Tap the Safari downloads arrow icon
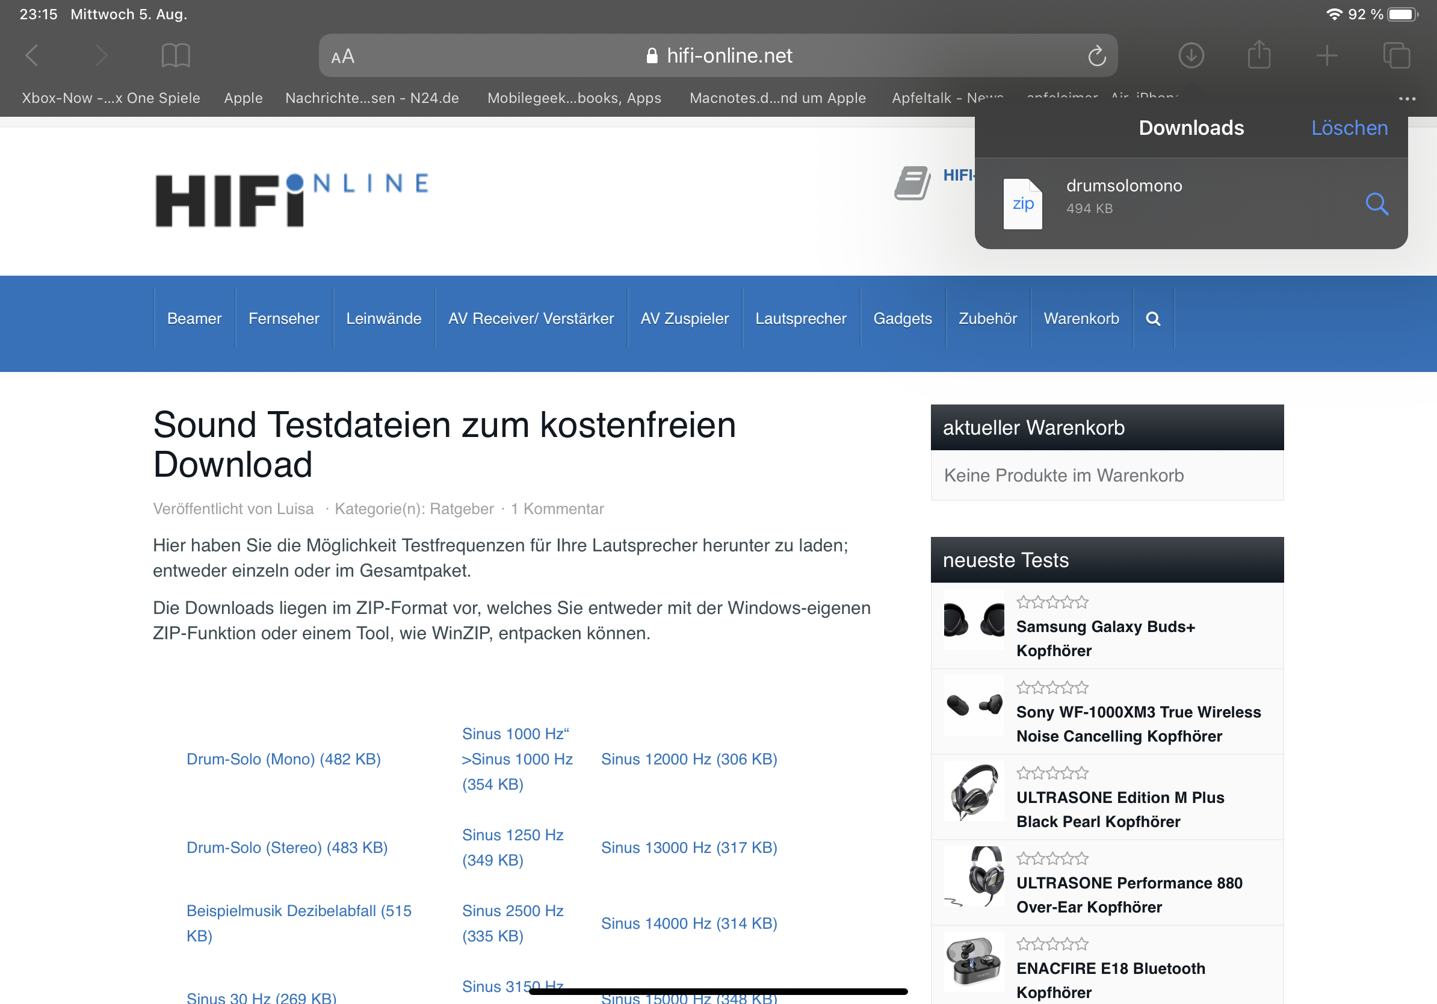The image size is (1437, 1004). 1190,56
